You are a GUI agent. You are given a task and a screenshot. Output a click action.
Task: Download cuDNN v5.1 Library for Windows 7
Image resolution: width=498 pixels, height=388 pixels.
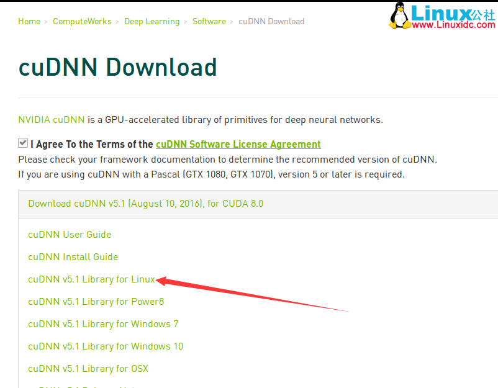coord(103,324)
